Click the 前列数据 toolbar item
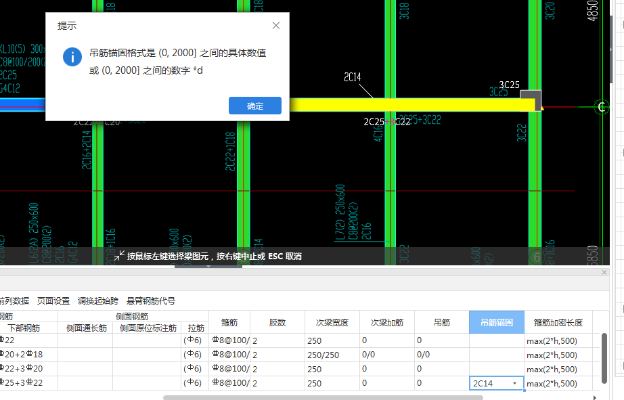Screen dimensions: 624x400 click(14, 301)
